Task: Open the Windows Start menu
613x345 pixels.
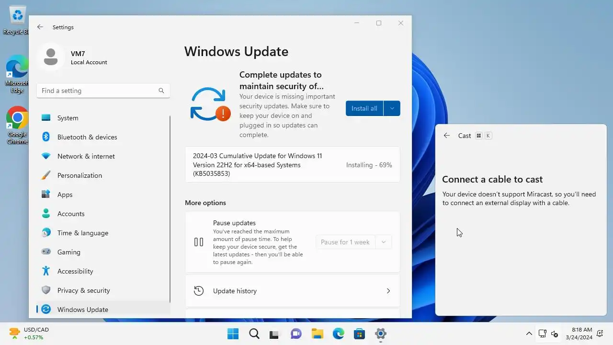Action: coord(233,334)
